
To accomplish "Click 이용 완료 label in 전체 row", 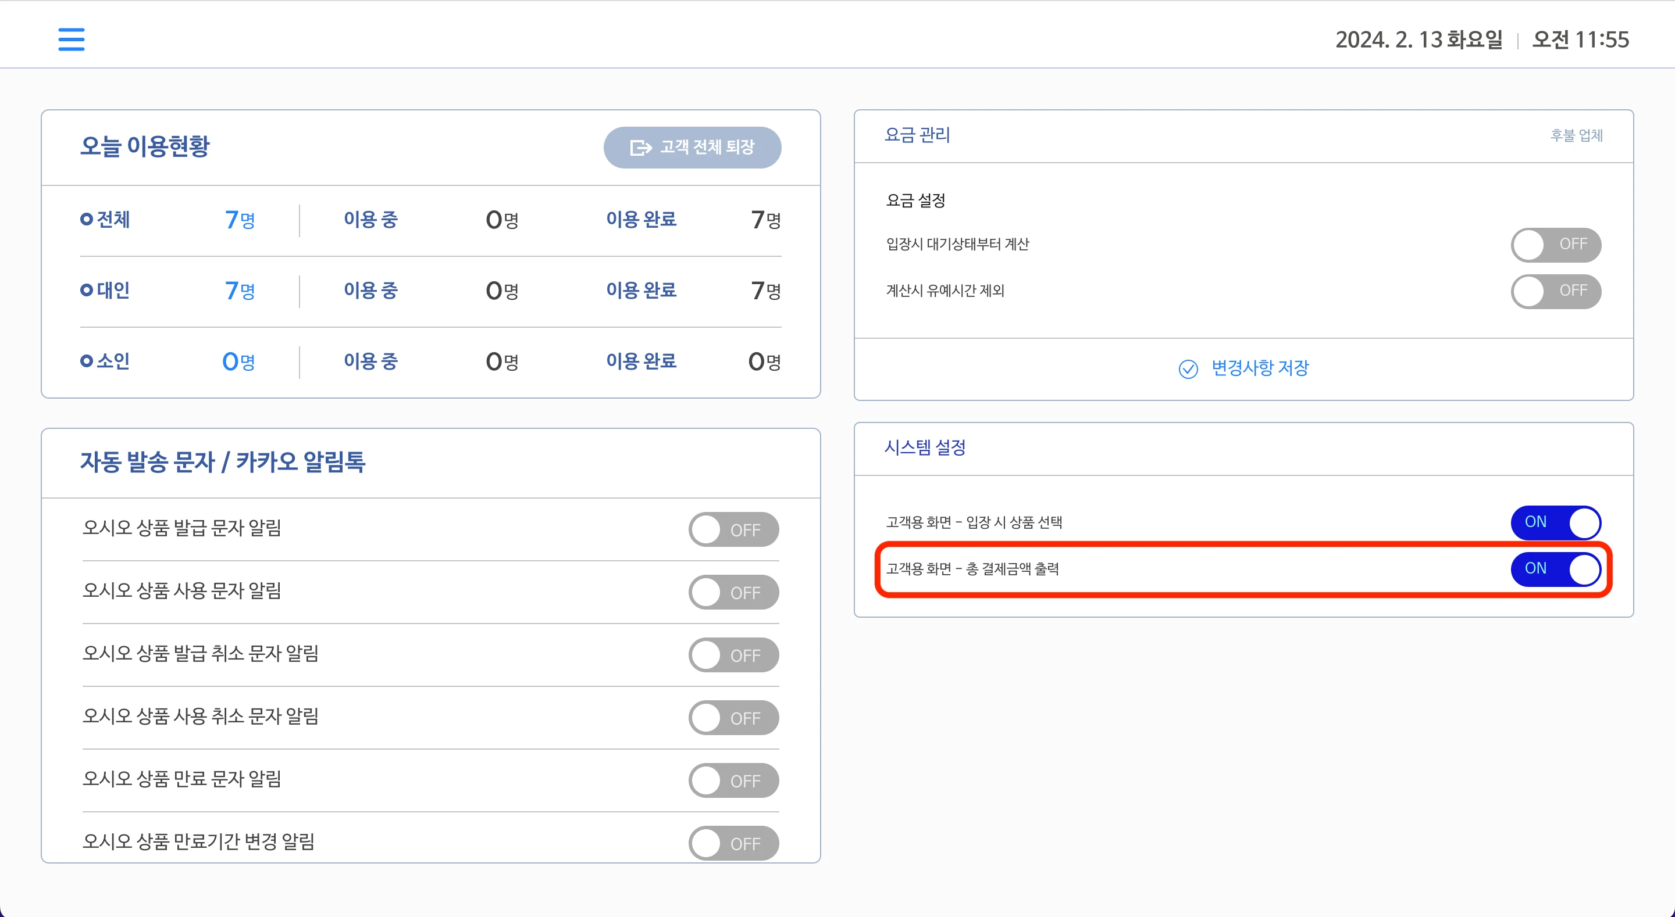I will tap(641, 220).
